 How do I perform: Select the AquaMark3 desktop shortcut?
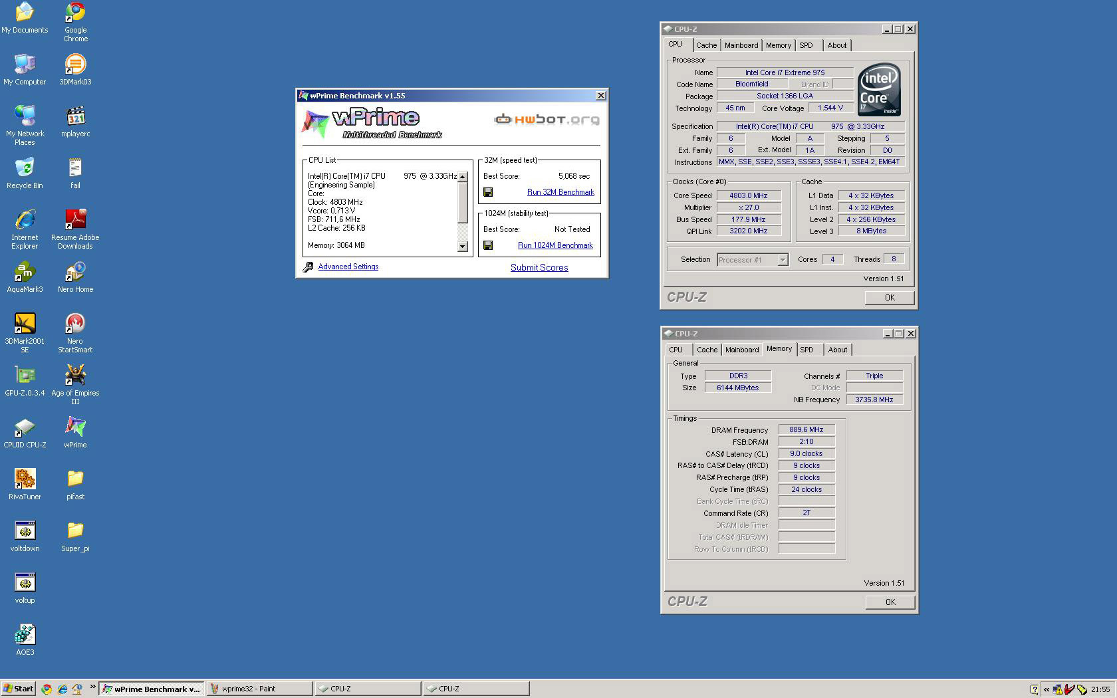[25, 278]
